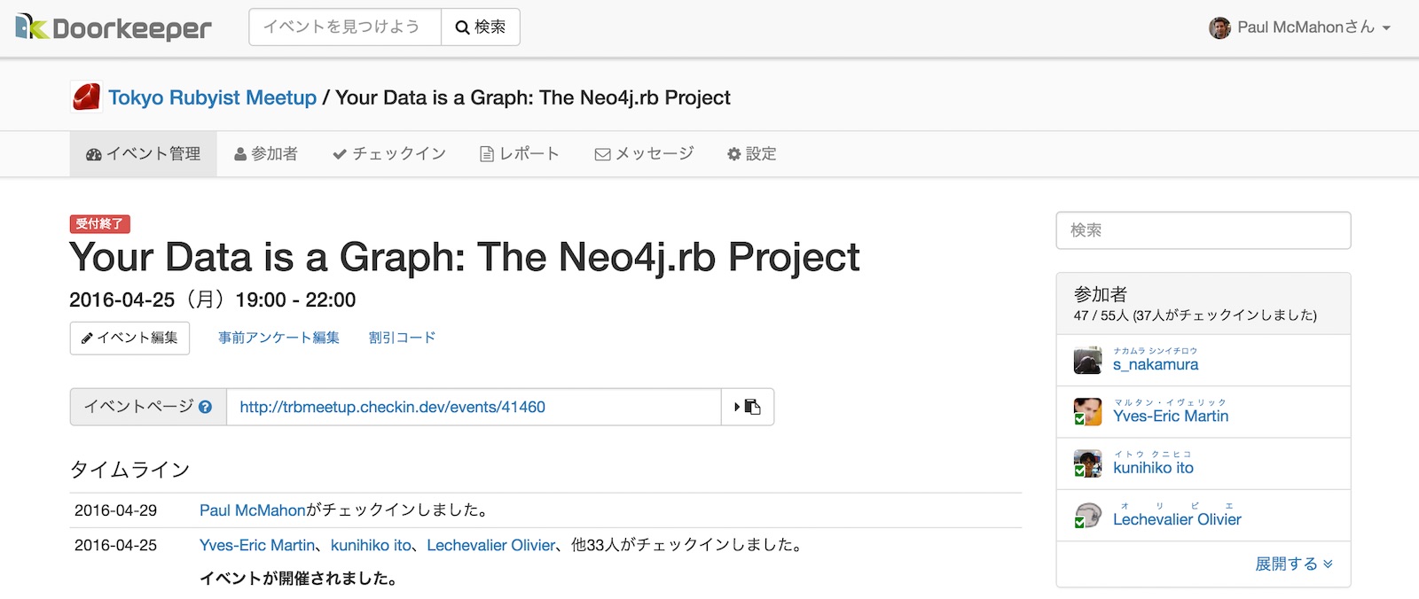Click the event title heading text
Screen dimensions: 1419x599
(465, 257)
